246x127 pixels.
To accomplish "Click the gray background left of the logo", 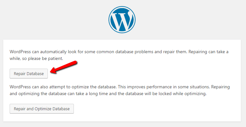I will (x=53, y=20).
